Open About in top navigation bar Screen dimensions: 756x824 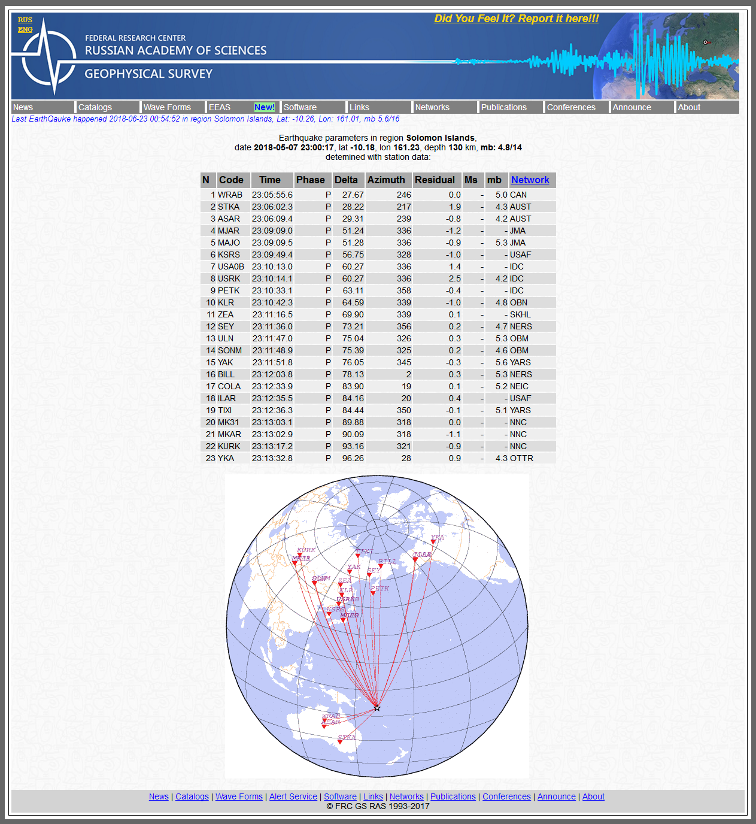pos(689,107)
